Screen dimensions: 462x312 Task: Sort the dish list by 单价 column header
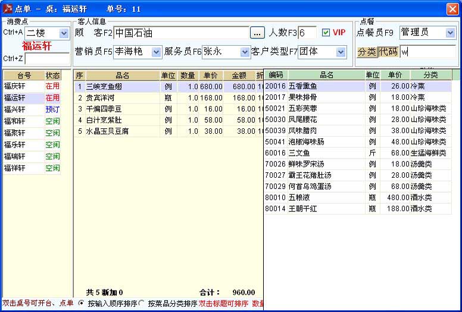point(395,75)
